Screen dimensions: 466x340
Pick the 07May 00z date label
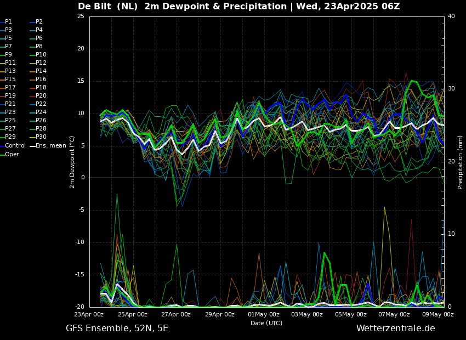pyautogui.click(x=394, y=314)
